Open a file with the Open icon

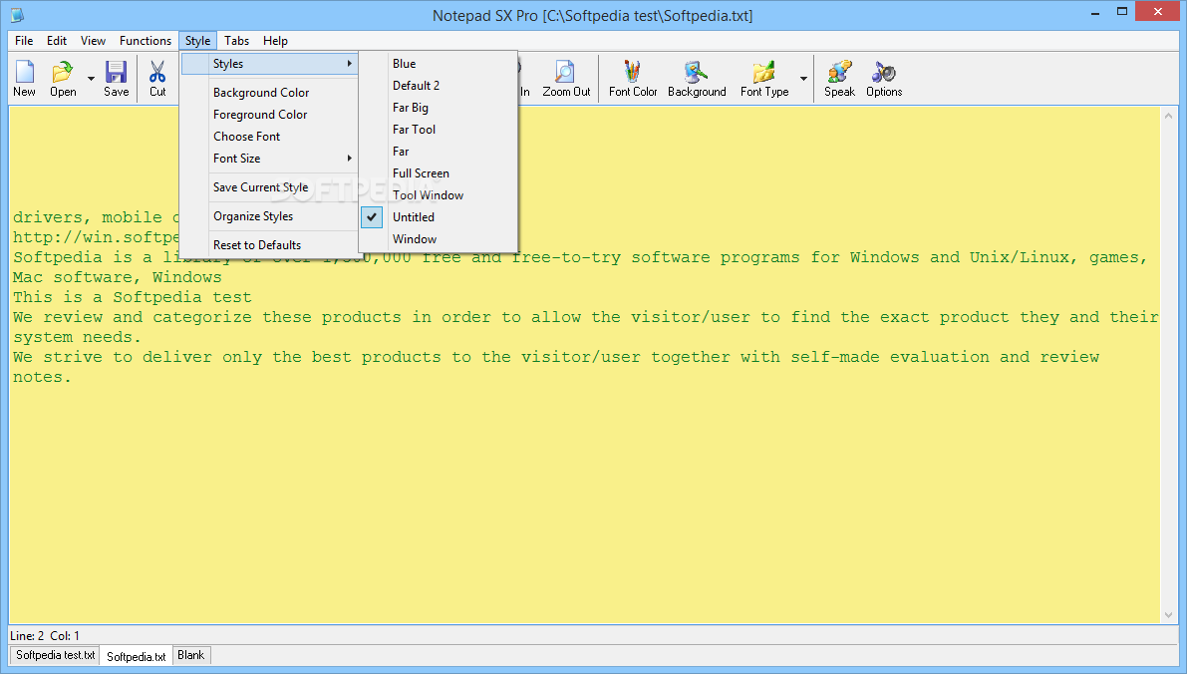(63, 79)
